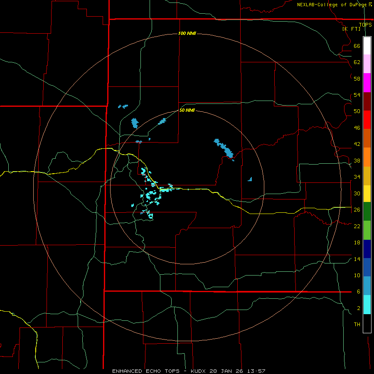
Task: Select legend value 6
Action: [359, 291]
